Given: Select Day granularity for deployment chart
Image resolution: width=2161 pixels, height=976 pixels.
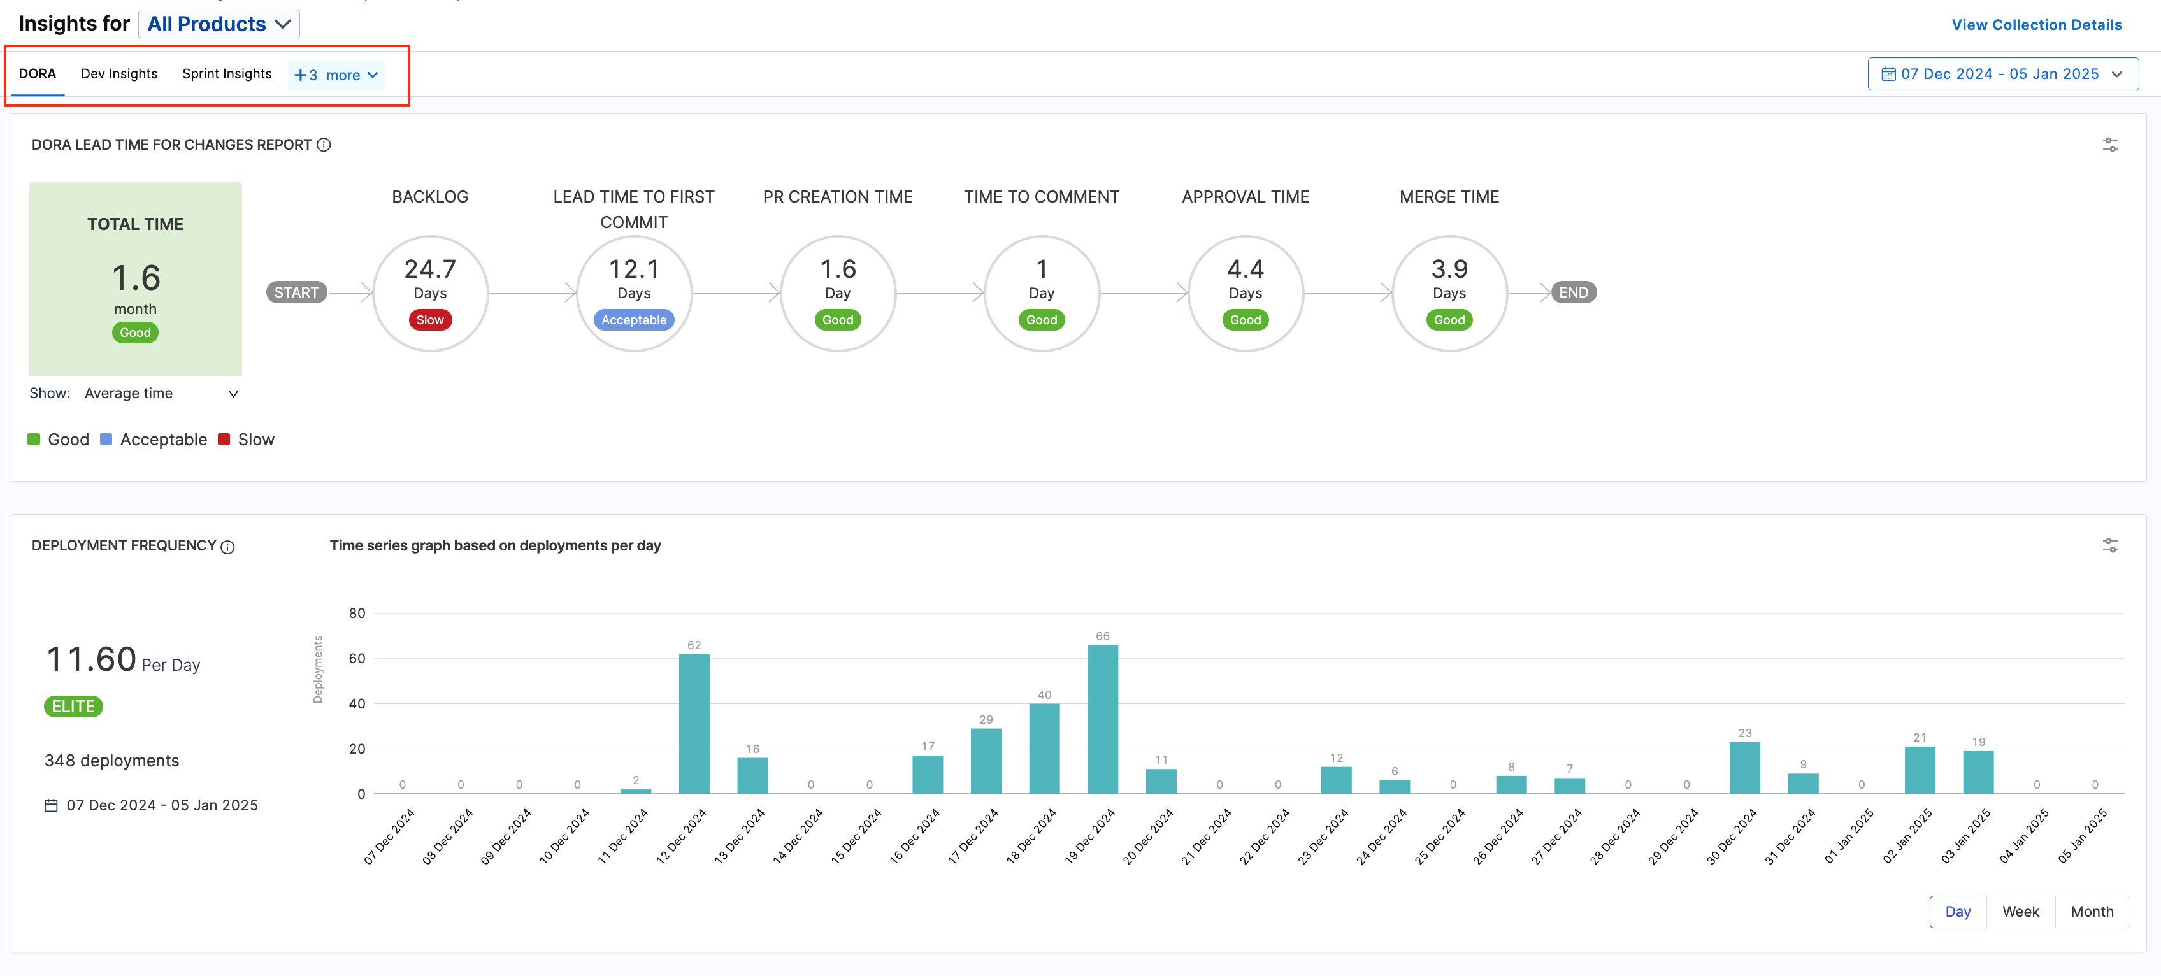Looking at the screenshot, I should tap(1957, 912).
